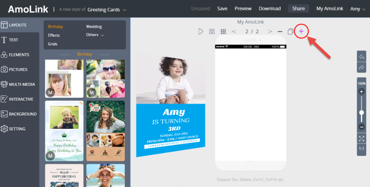
Task: Add a new page with plus icon
Action: pos(301,31)
